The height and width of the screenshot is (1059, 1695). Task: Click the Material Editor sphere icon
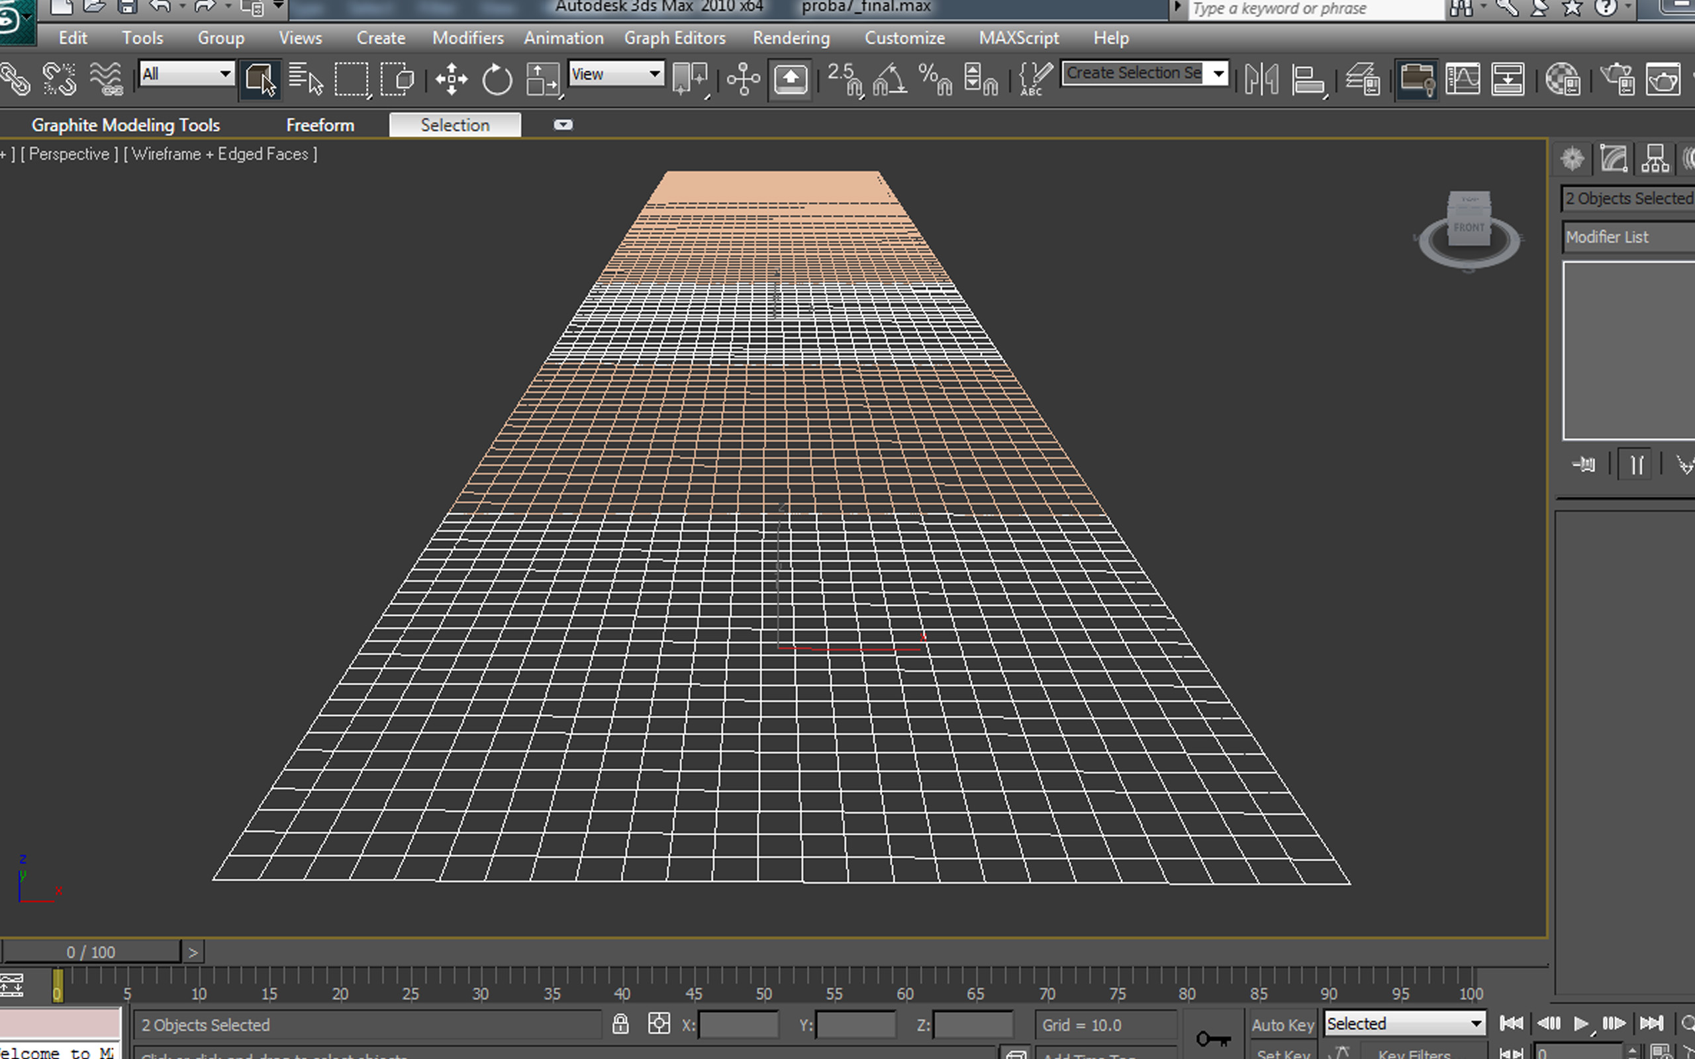pyautogui.click(x=1563, y=79)
